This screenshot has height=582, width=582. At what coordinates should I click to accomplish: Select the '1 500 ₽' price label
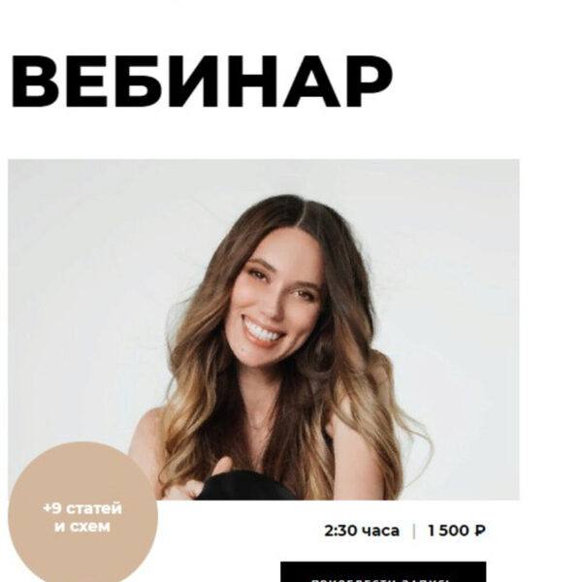pos(457,531)
